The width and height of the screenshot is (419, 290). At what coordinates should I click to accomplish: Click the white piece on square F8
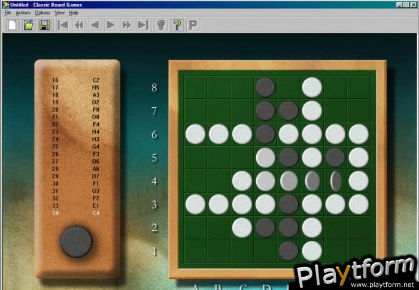(312, 87)
